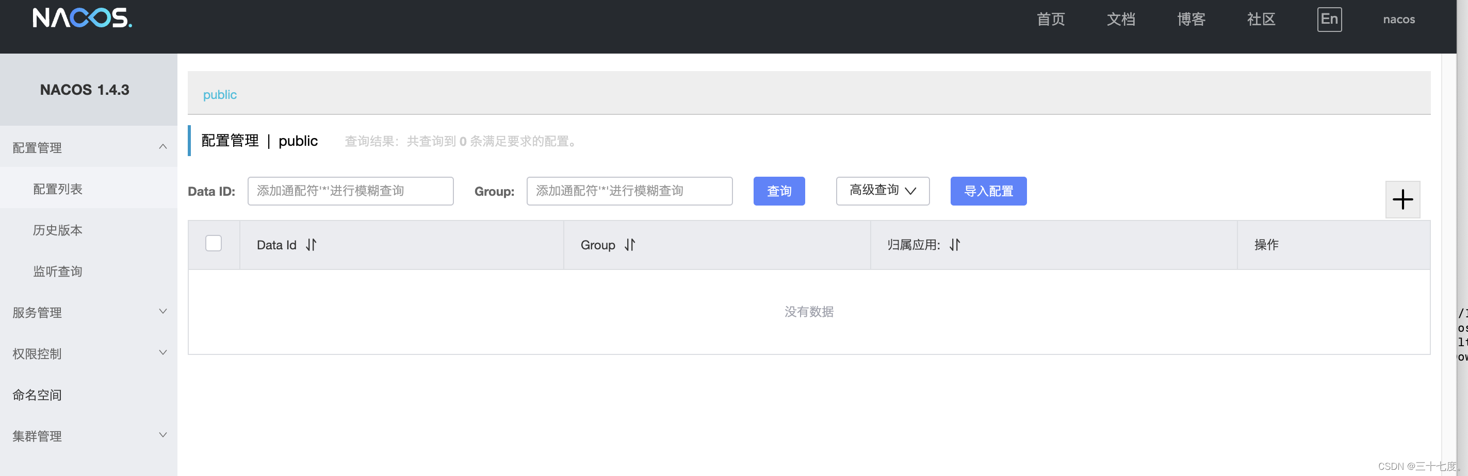
Task: Focus the Data ID input field
Action: 350,191
